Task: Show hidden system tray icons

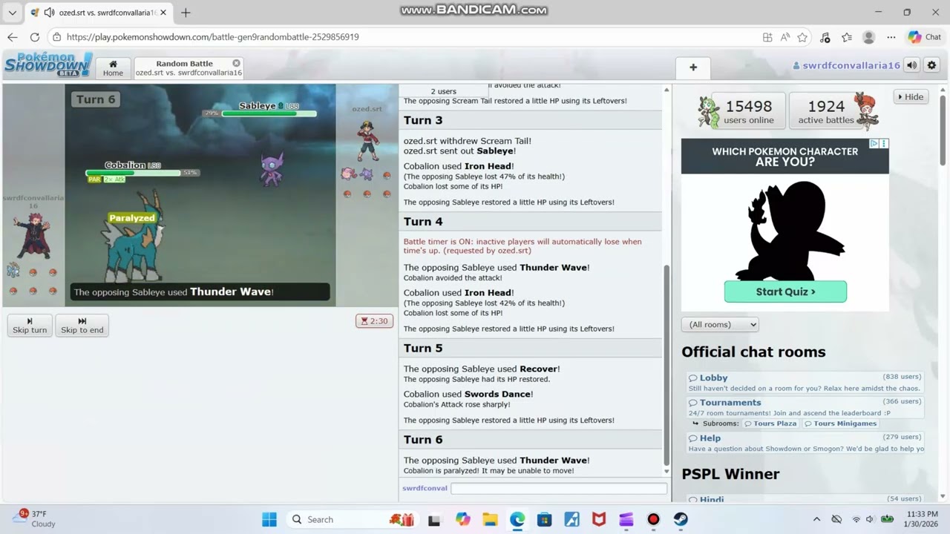Action: 816,519
